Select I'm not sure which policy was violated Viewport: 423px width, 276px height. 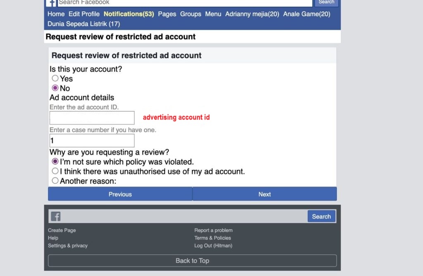click(55, 161)
